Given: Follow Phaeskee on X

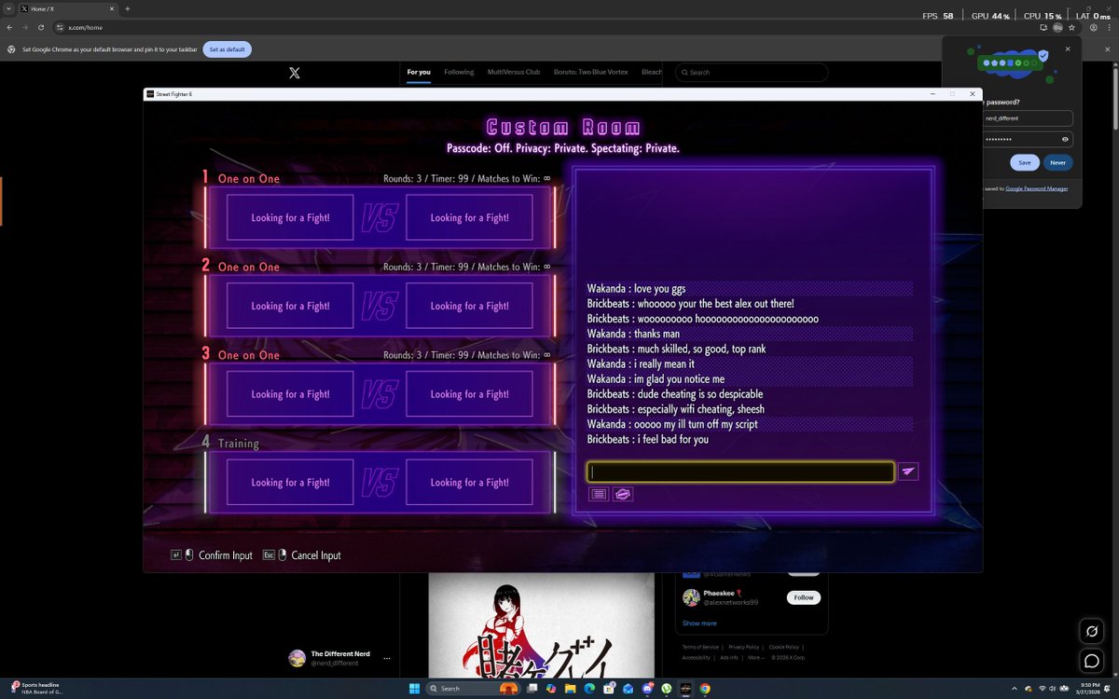Looking at the screenshot, I should [804, 597].
